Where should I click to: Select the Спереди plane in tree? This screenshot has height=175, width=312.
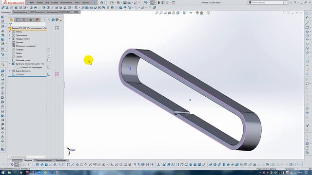tap(19, 50)
